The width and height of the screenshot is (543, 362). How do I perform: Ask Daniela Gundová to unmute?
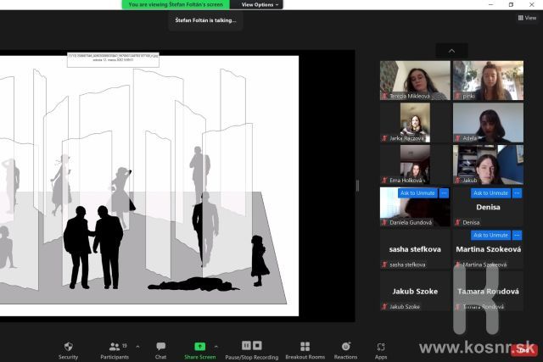pos(417,193)
